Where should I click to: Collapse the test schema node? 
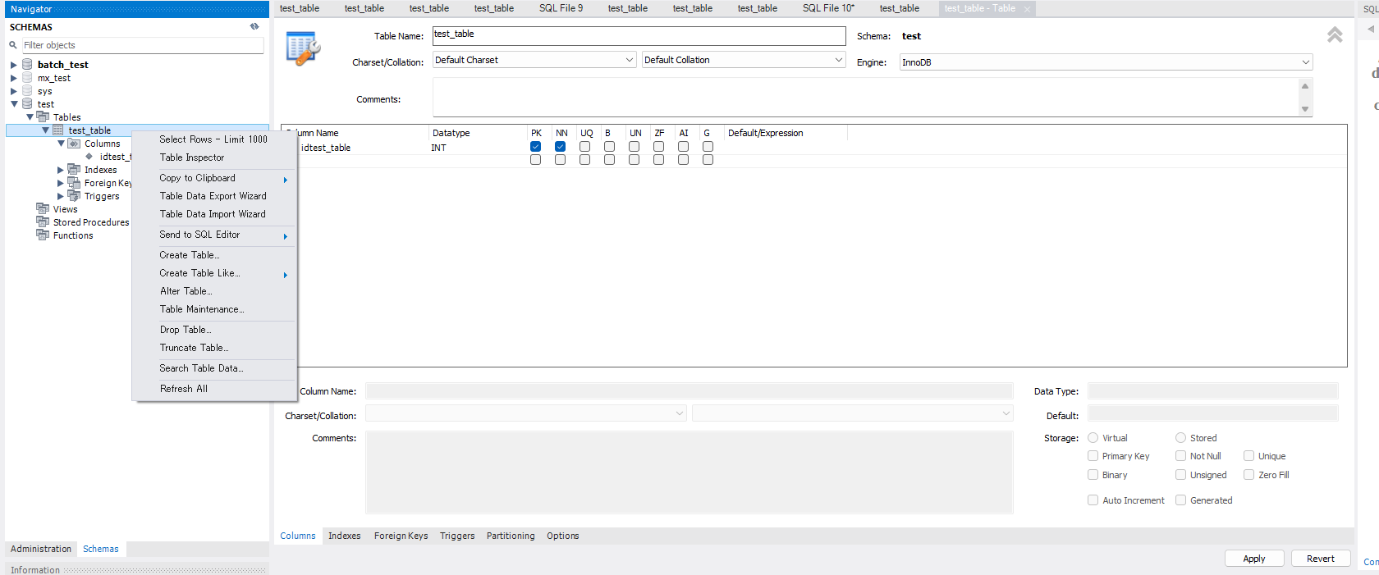[14, 104]
